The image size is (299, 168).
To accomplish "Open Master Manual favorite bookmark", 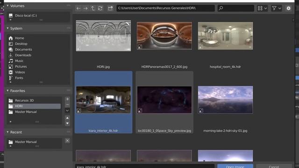I will (34, 112).
